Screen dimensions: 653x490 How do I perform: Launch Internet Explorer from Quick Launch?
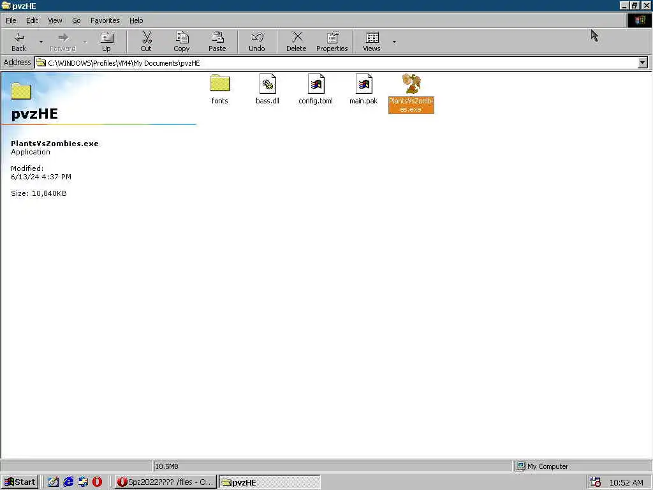click(68, 482)
